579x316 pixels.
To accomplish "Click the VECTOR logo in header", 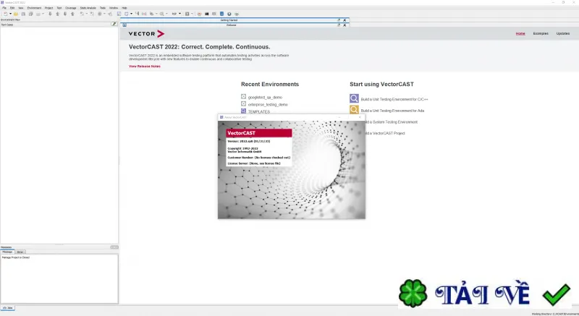I will [146, 33].
